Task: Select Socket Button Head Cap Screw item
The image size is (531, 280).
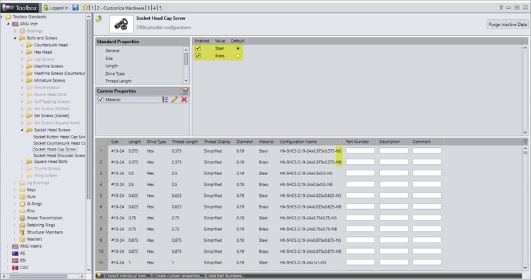Action: click(59, 136)
